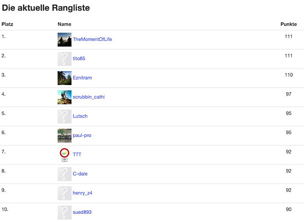Open TheMomentOfLife's avatar photo
This screenshot has height=222, width=304.
click(x=64, y=40)
